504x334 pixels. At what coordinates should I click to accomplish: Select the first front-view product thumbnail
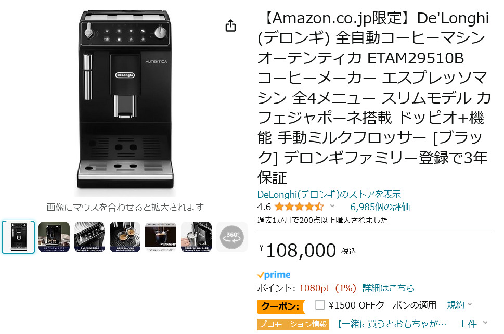[x=18, y=237]
